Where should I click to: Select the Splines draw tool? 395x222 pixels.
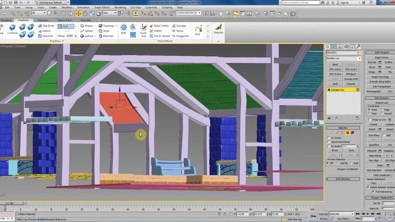(x=86, y=31)
